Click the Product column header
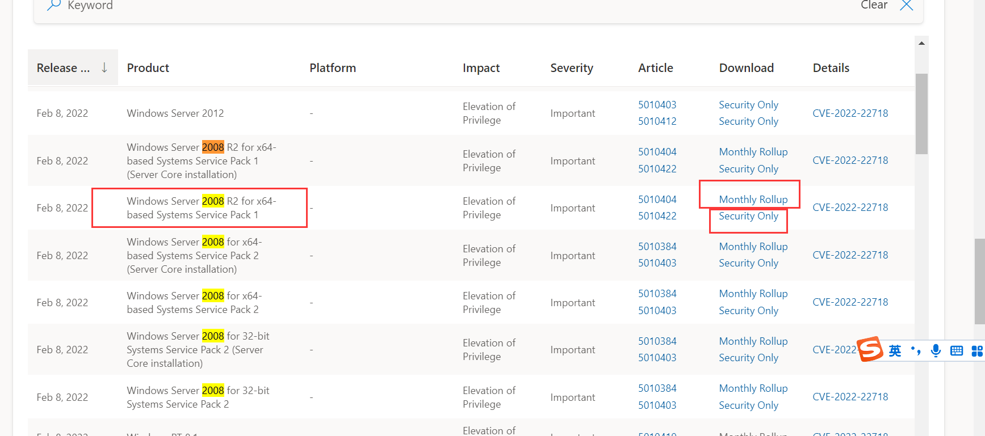 (x=148, y=68)
